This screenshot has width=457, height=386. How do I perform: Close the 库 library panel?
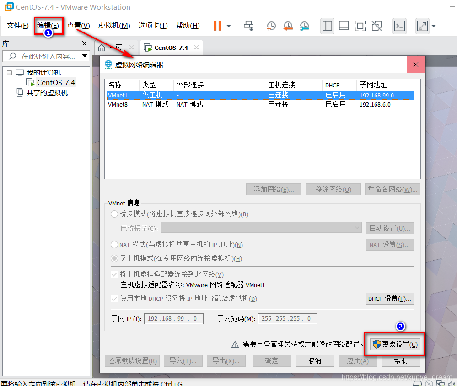[85, 43]
